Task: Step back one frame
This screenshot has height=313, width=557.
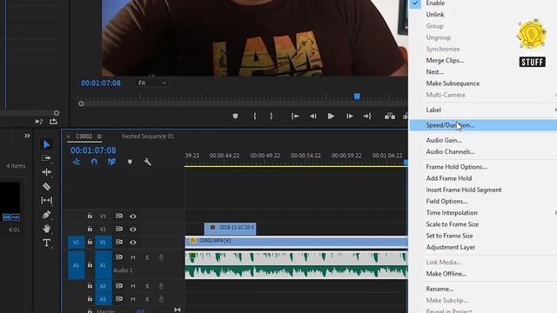Action: (313, 116)
